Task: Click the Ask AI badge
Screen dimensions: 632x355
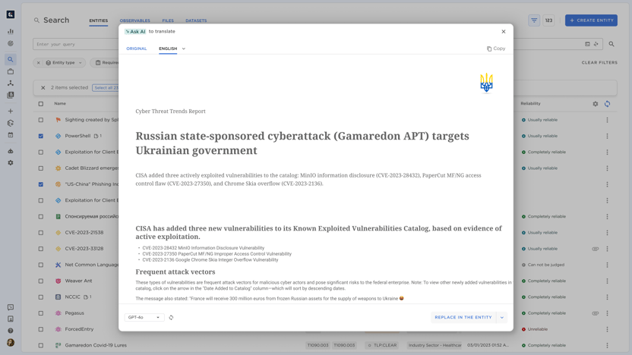Action: [135, 32]
